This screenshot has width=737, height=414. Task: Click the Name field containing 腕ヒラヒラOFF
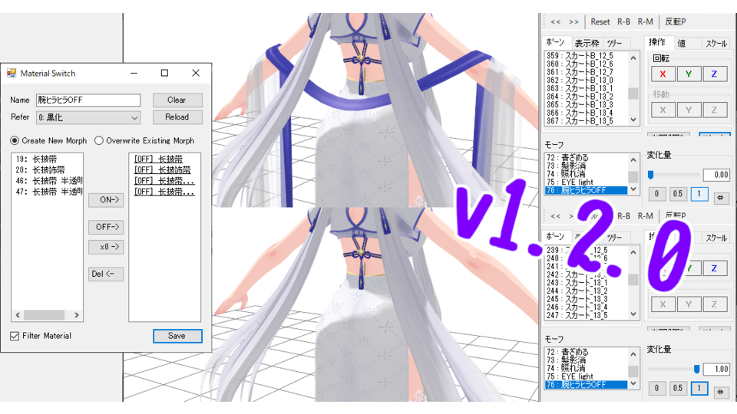[x=88, y=100]
